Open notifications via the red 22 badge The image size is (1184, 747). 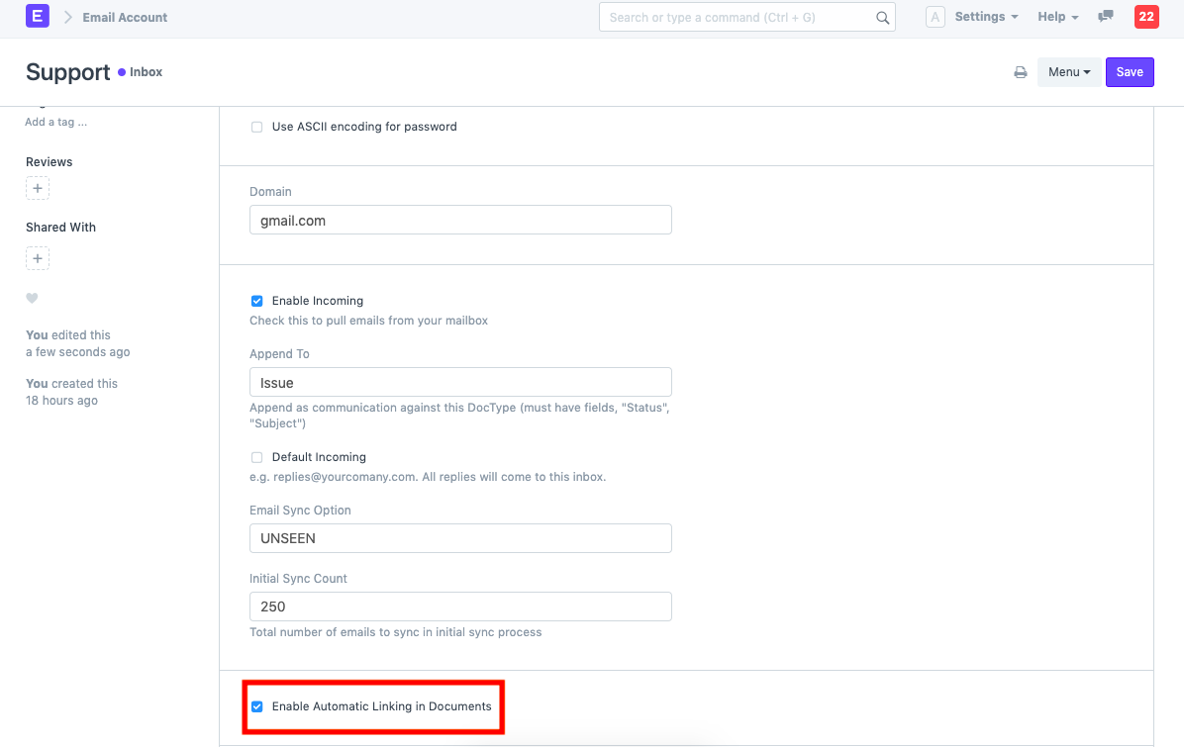[x=1146, y=17]
